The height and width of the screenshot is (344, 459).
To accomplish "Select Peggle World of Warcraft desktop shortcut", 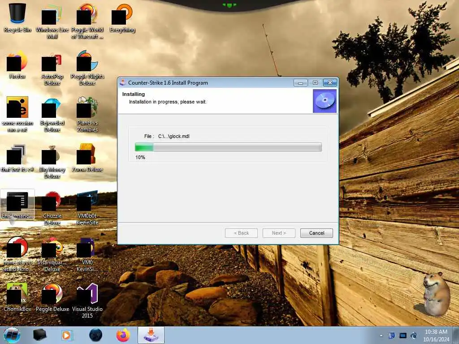I will [x=87, y=21].
